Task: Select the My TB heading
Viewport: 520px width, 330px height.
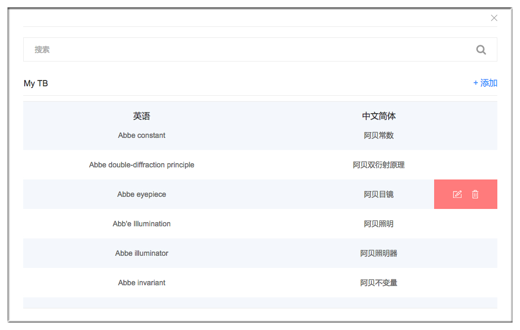Action: (36, 83)
